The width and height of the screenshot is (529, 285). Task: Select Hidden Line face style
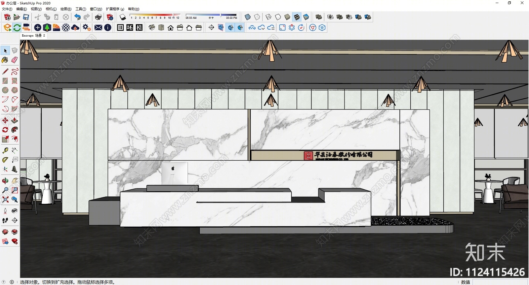tap(278, 17)
